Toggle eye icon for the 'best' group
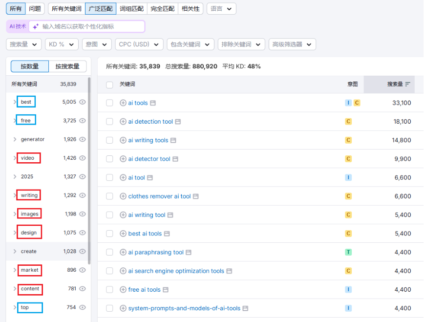Viewport: 424px width, 322px height. pyautogui.click(x=83, y=102)
